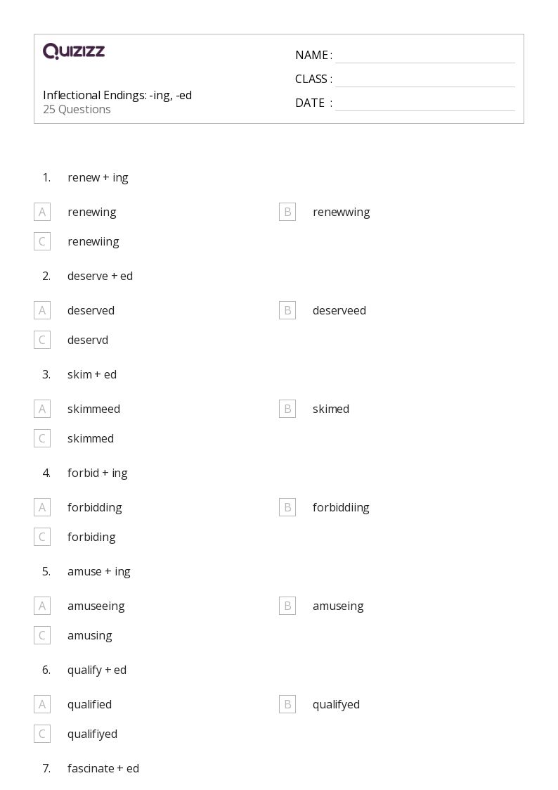Check option B qualifyed
This screenshot has width=558, height=790.
[287, 704]
